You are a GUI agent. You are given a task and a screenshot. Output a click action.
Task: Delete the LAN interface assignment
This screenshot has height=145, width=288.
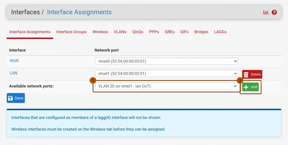252,74
